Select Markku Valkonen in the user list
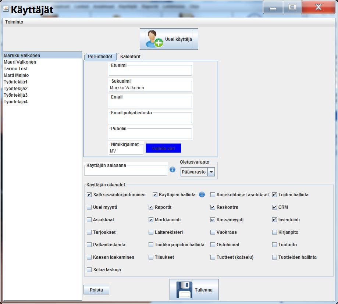This screenshot has height=304, width=338. (x=43, y=56)
